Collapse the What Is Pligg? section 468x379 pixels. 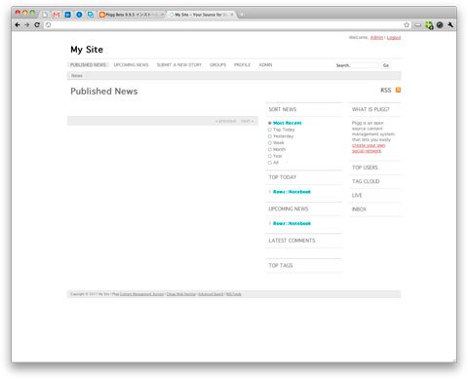(370, 109)
